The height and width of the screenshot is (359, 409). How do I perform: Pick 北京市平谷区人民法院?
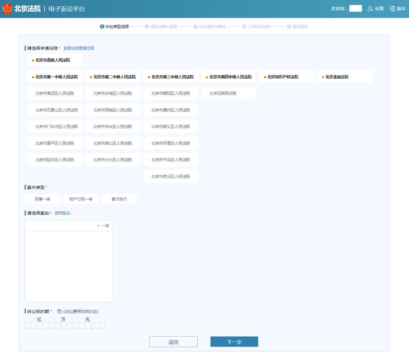click(x=170, y=160)
